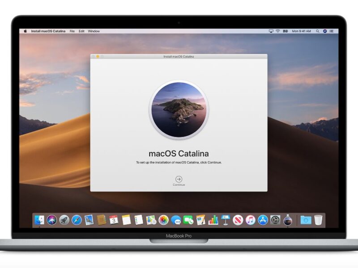358x268 pixels.
Task: Open Safari compass icon in dock
Action: tap(77, 220)
